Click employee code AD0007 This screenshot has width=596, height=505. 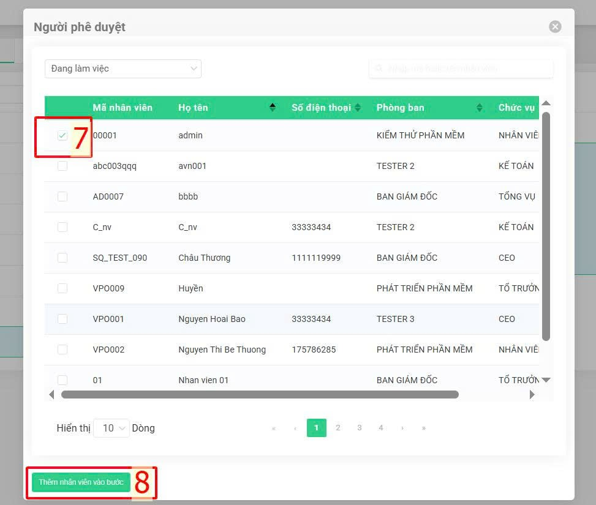point(108,196)
